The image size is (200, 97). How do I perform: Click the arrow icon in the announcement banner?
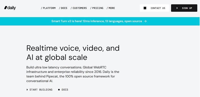pyautogui.click(x=145, y=21)
